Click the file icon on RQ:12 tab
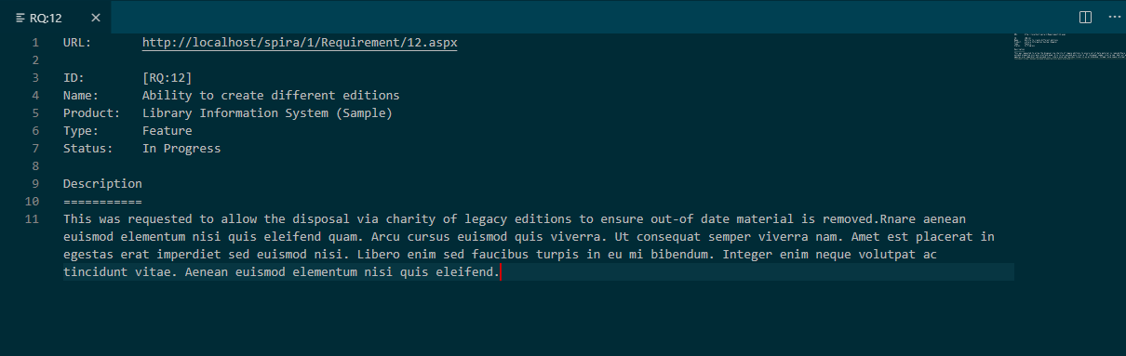The image size is (1126, 356). click(x=20, y=18)
